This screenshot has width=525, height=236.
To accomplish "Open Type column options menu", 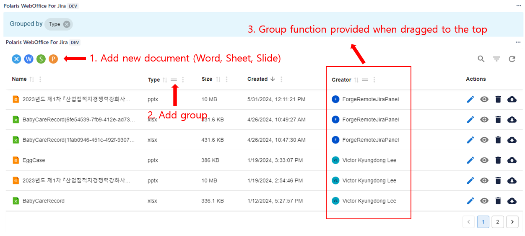I will point(183,80).
